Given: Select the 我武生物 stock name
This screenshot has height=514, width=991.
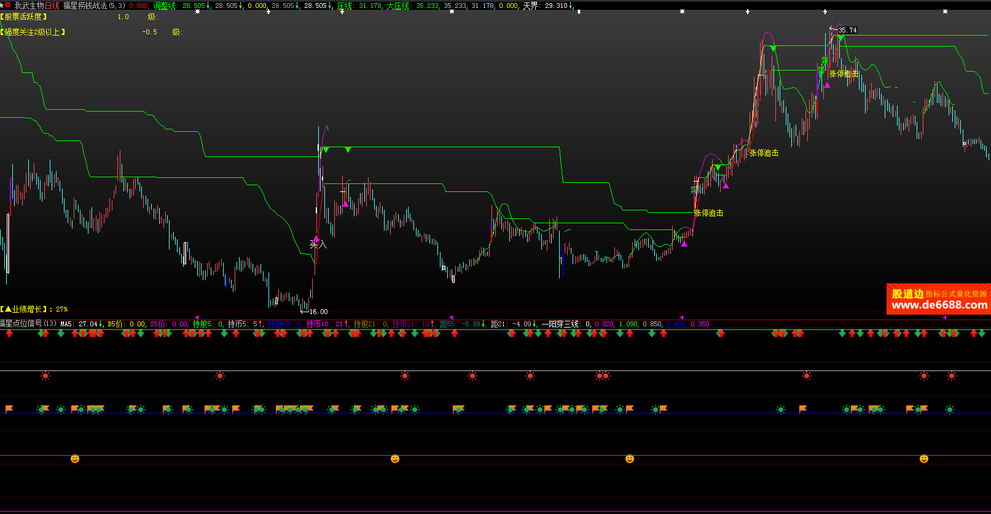Looking at the screenshot, I should [x=29, y=6].
